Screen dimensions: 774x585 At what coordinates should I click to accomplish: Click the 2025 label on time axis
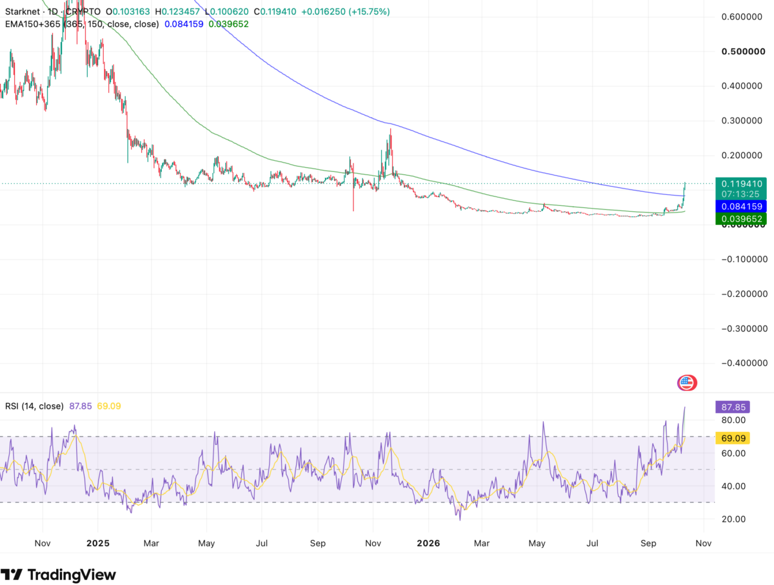pyautogui.click(x=97, y=544)
